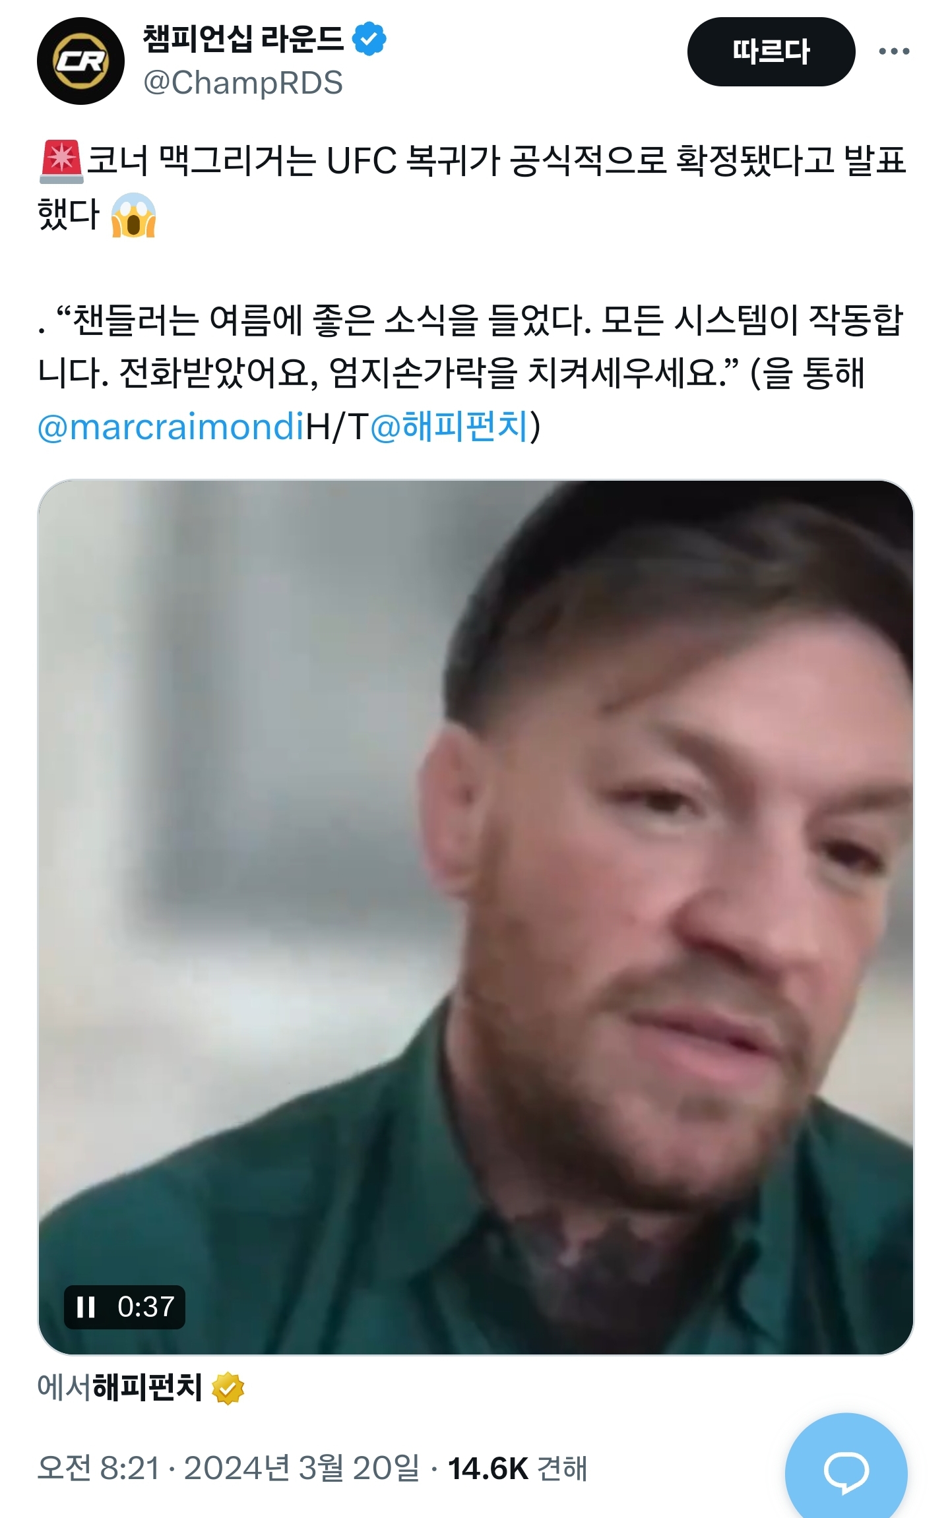This screenshot has height=1518, width=950.
Task: Click the @ChampRDS handle text
Action: click(243, 83)
